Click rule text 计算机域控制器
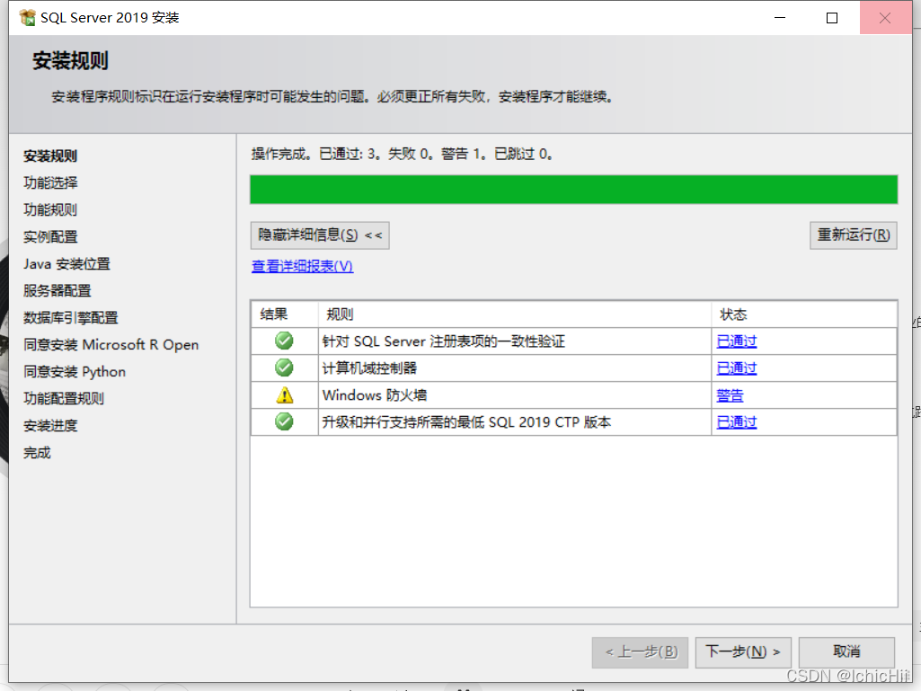 point(369,368)
